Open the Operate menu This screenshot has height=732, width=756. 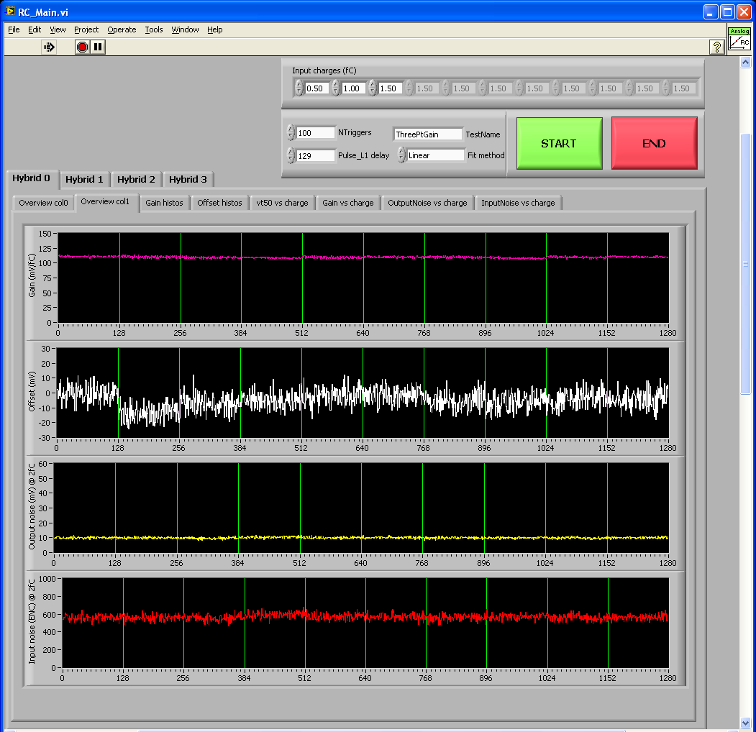click(x=122, y=29)
